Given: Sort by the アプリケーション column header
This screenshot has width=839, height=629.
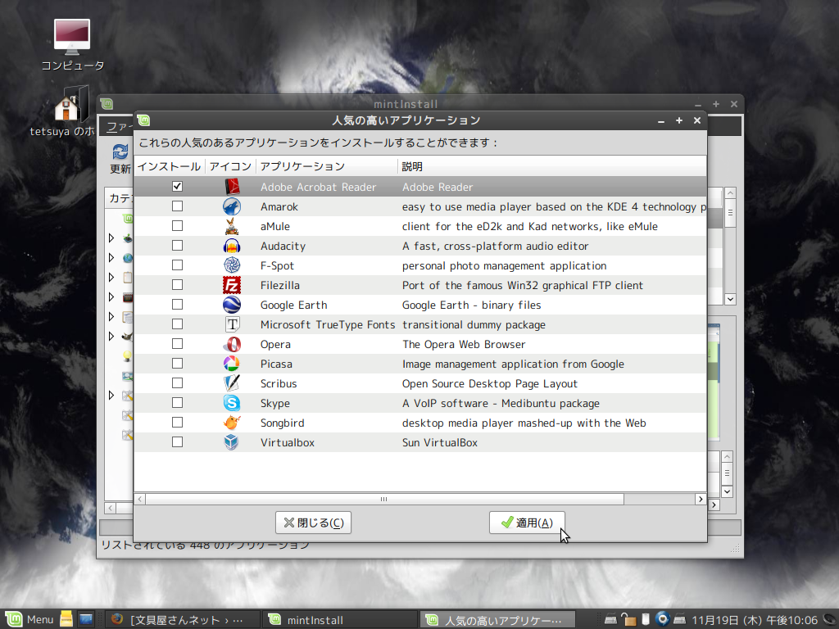Looking at the screenshot, I should 327,166.
